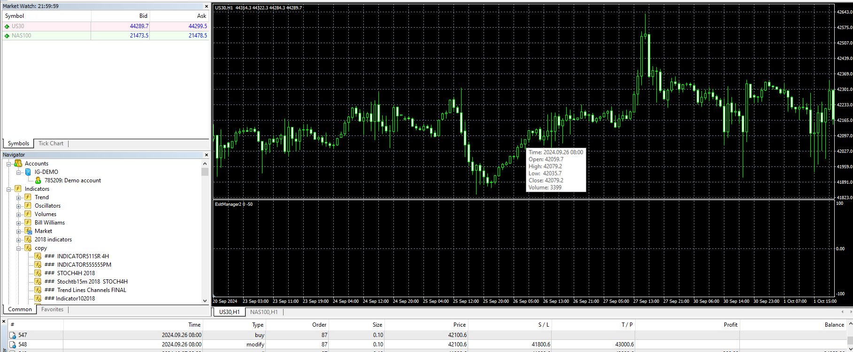This screenshot has width=853, height=352.
Task: Click the green arrow icon beside NAS100
Action: pos(7,36)
